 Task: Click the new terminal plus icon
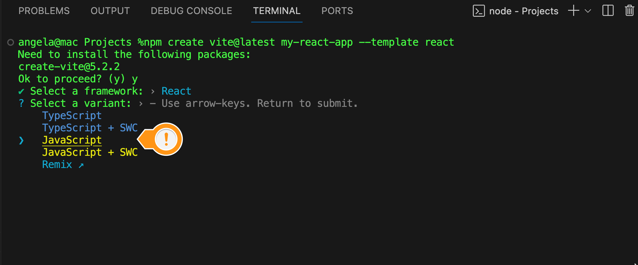click(573, 11)
